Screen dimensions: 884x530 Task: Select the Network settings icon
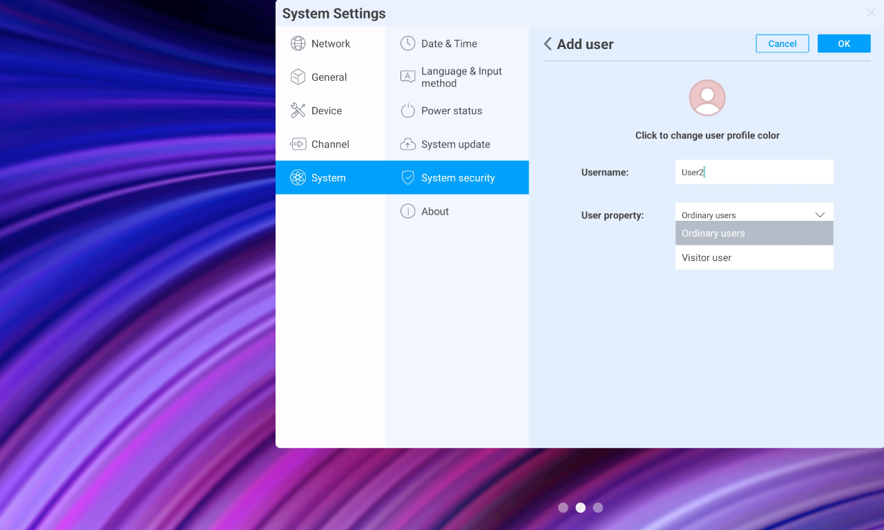[x=298, y=43]
